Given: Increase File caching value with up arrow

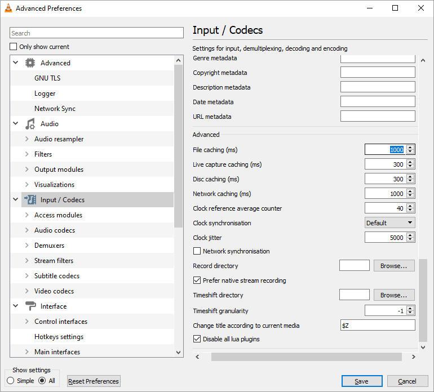Looking at the screenshot, I should coord(410,148).
